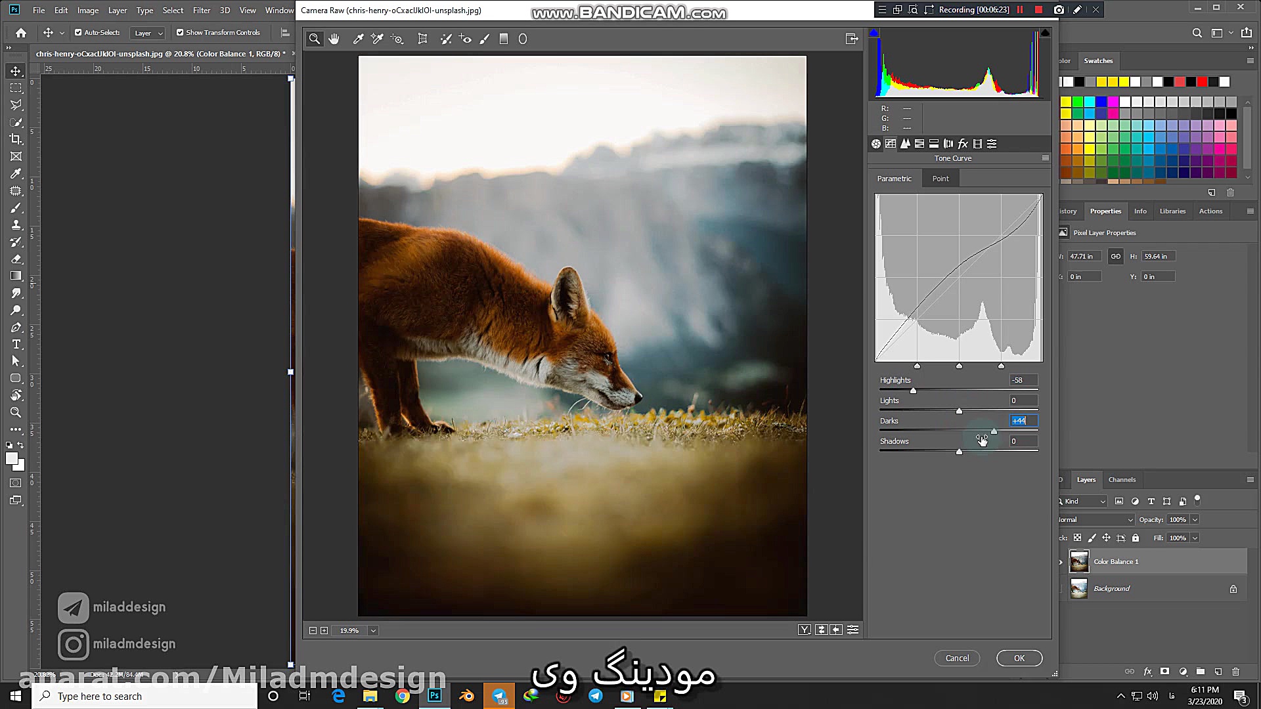1261x709 pixels.
Task: Pick the Transform tool in Camera Raw toolbar
Action: [422, 39]
